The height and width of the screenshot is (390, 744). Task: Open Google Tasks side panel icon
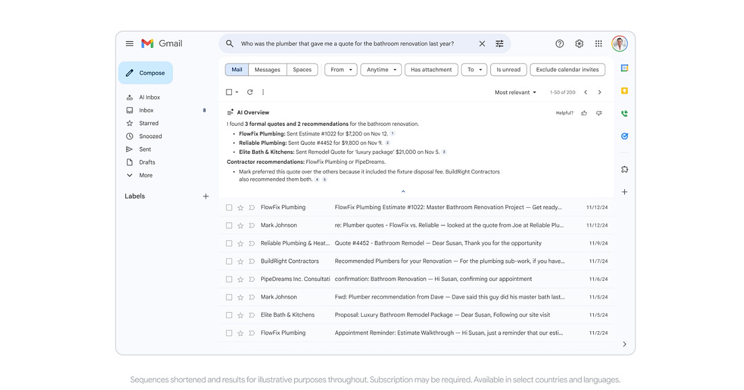click(x=624, y=136)
